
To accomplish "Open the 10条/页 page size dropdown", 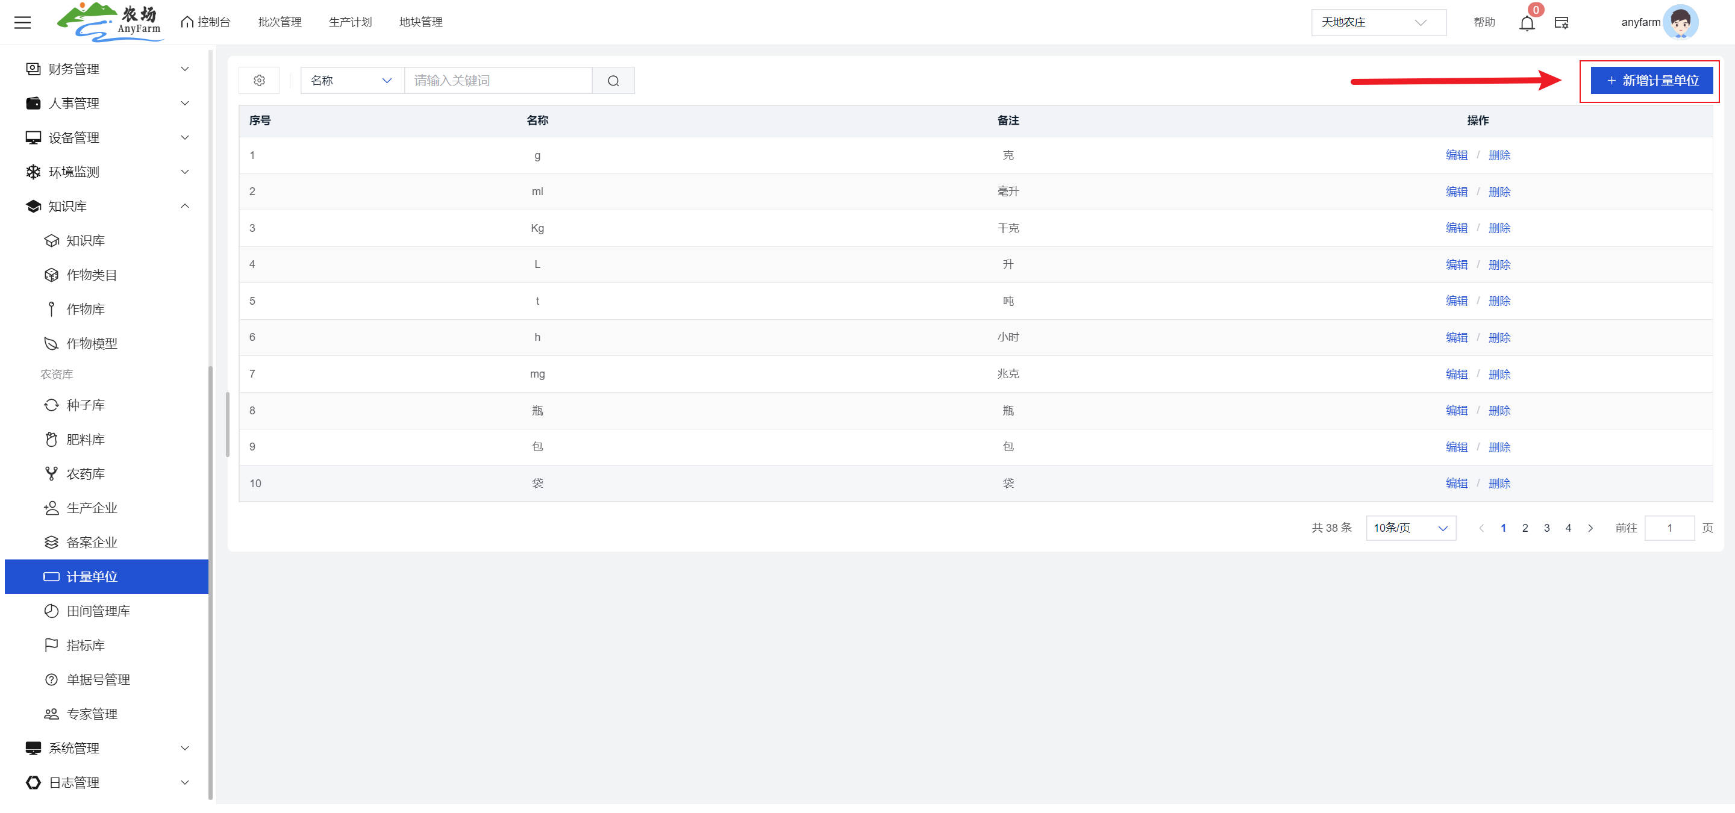I will (1410, 528).
